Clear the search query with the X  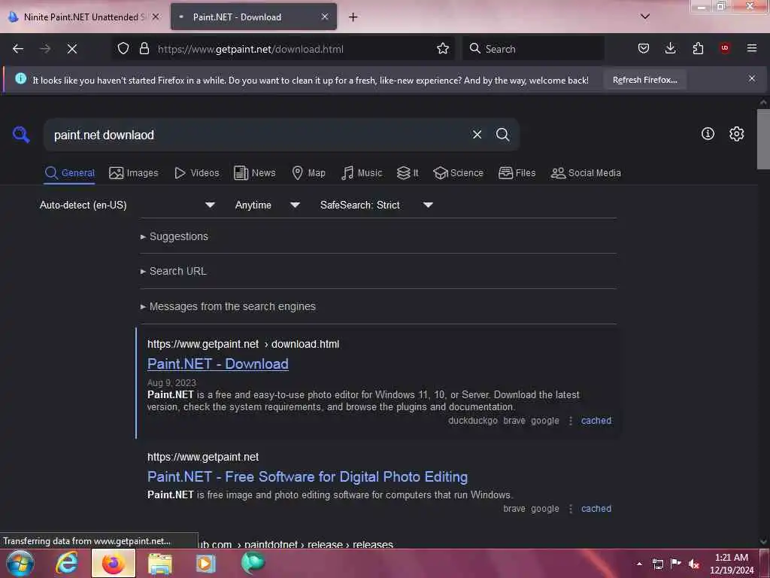pyautogui.click(x=477, y=135)
